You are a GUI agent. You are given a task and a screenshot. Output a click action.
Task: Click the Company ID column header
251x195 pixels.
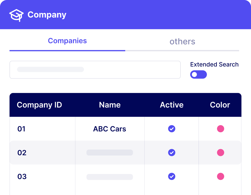point(39,105)
